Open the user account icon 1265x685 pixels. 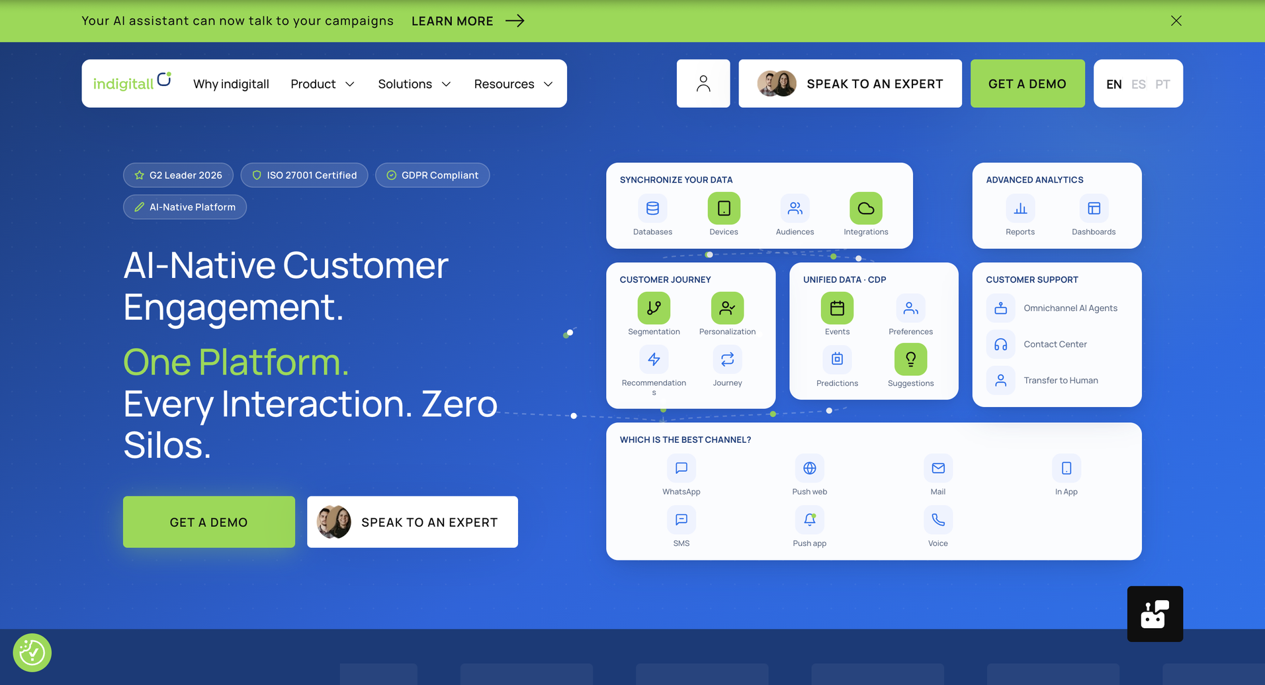point(703,83)
